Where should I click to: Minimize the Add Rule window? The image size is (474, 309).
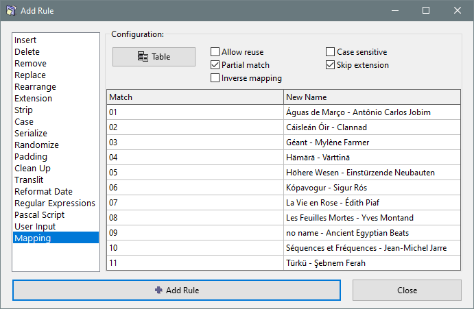pyautogui.click(x=395, y=10)
